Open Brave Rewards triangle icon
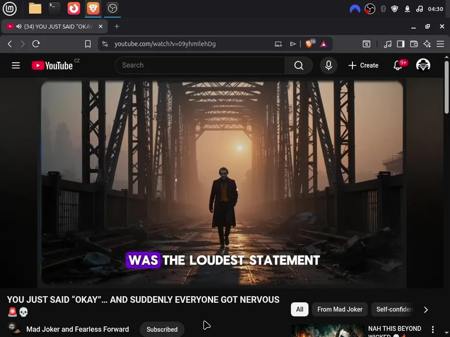The image size is (450, 337). [x=324, y=44]
